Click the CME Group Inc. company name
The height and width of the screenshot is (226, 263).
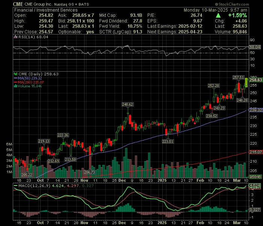(38, 4)
